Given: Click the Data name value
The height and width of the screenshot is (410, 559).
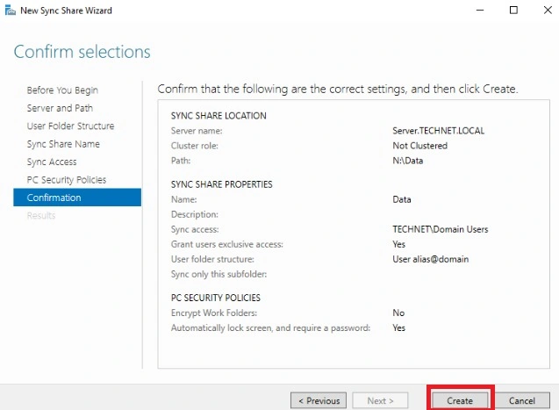Looking at the screenshot, I should 402,199.
